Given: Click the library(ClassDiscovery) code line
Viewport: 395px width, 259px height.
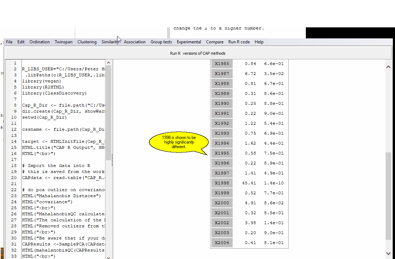Looking at the screenshot, I should coord(54,93).
